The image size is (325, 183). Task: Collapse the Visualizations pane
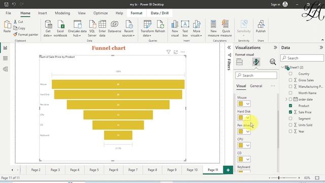(x=275, y=47)
